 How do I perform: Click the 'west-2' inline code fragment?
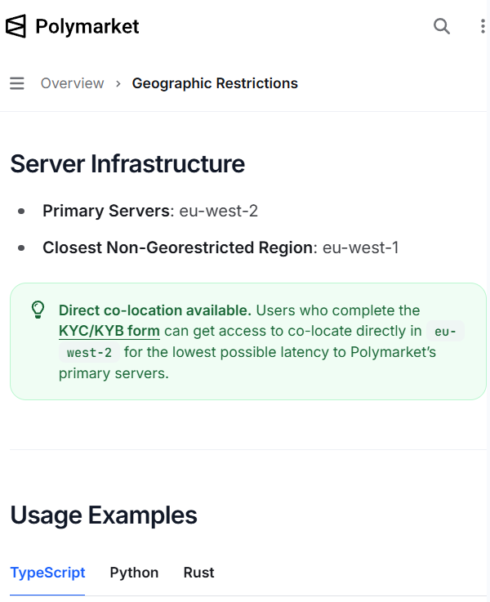[x=89, y=352]
